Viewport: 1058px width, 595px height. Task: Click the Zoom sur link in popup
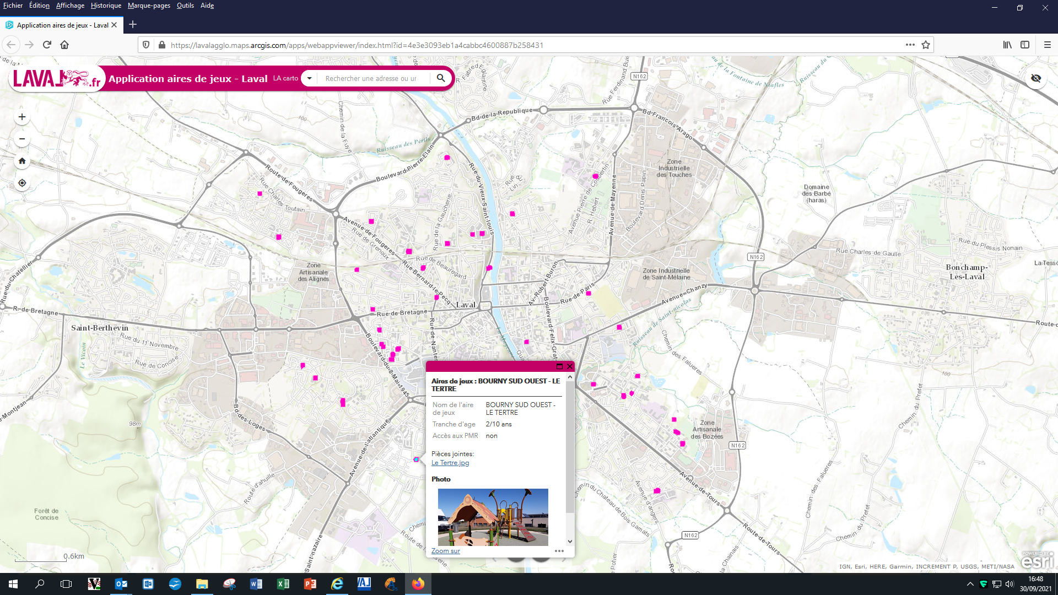(x=445, y=551)
